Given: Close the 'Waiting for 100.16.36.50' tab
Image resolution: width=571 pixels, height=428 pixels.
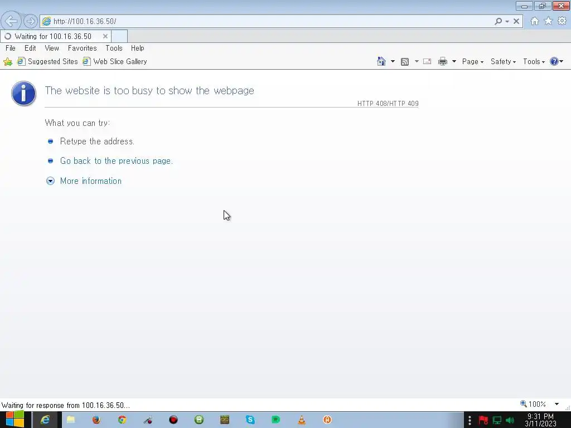Looking at the screenshot, I should click(x=105, y=36).
